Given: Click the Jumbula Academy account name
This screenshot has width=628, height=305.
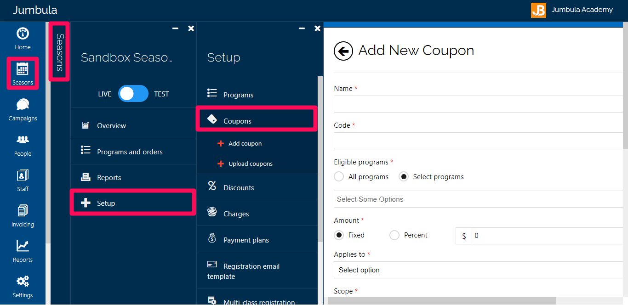Looking at the screenshot, I should (x=582, y=10).
